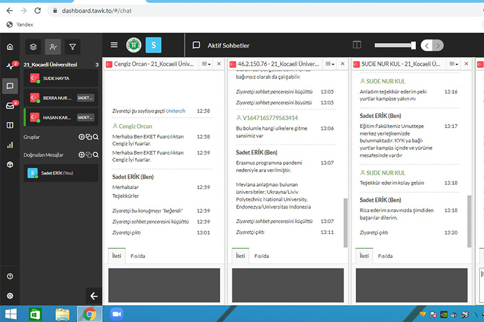Collapse the sidebar with the left arrow
Viewport: 484px width, 322px height.
93,296
